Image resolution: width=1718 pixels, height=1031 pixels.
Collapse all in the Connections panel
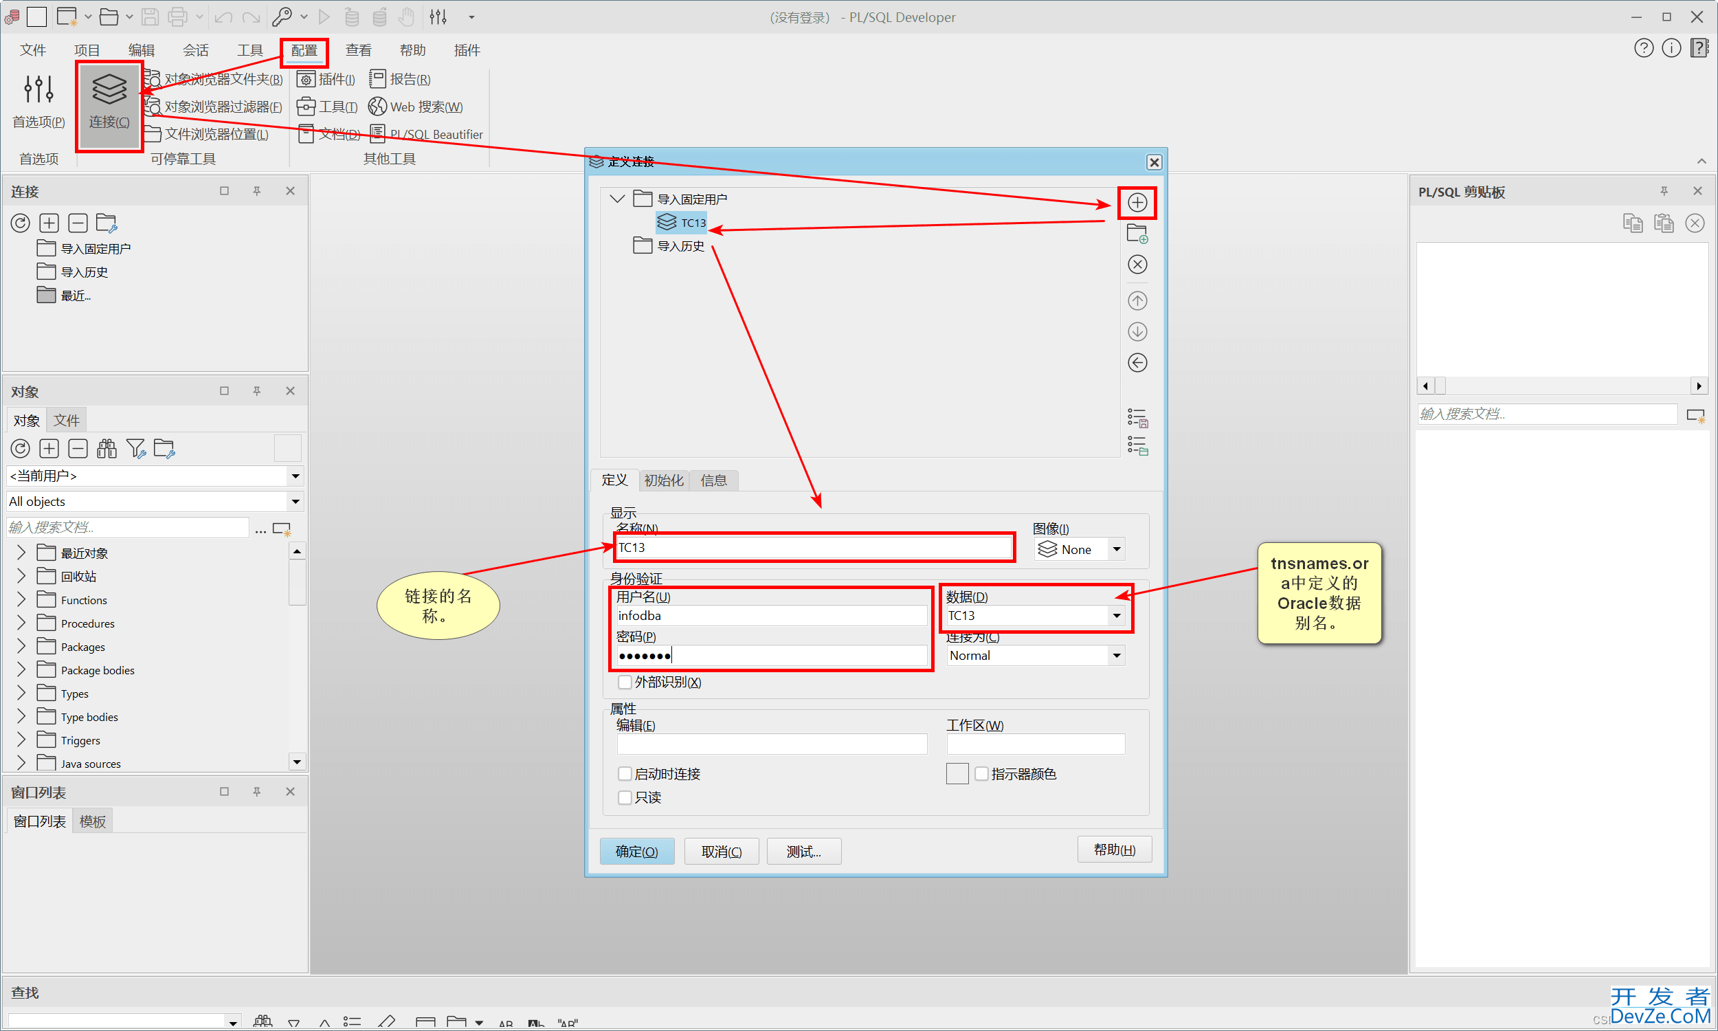click(x=78, y=223)
